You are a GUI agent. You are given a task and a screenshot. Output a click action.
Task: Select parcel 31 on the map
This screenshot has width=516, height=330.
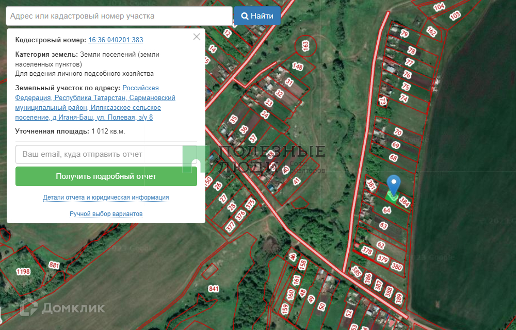(289, 81)
